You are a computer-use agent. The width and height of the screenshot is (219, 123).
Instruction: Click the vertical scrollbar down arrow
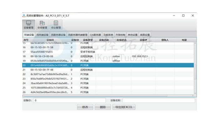(195, 93)
